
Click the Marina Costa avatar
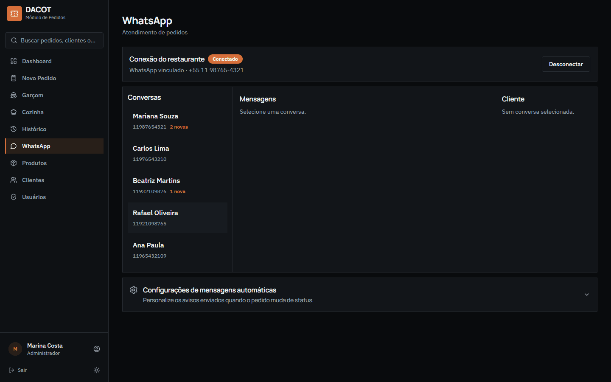[x=15, y=349]
